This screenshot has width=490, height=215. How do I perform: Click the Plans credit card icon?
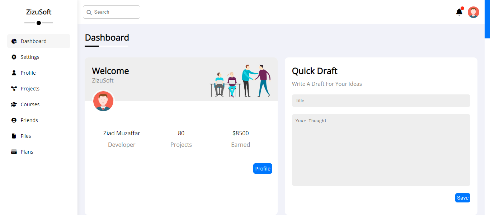click(x=14, y=152)
